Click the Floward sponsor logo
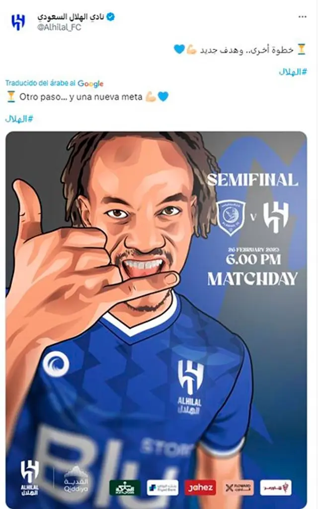Image resolution: width=318 pixels, height=509 pixels. point(238,488)
